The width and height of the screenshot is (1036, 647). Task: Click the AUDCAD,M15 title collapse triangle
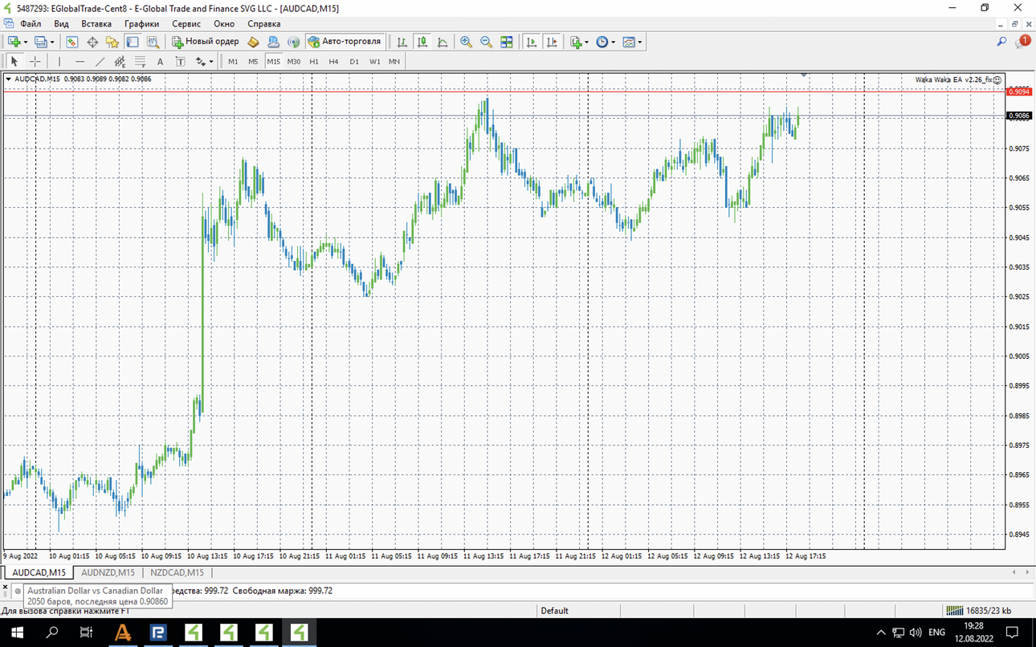(8, 79)
